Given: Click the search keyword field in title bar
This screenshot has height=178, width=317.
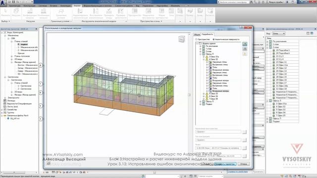Looking at the screenshot, I should (233, 2).
